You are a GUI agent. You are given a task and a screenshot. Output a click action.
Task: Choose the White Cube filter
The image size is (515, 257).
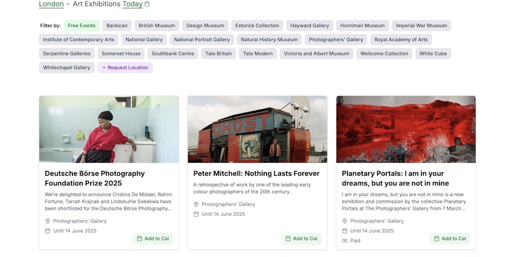click(x=433, y=53)
